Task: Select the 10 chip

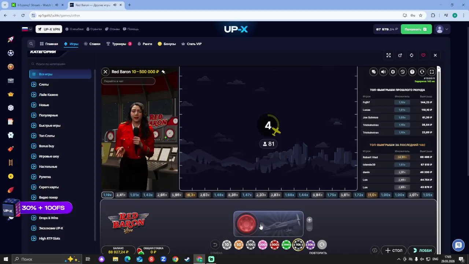Action: click(x=227, y=245)
